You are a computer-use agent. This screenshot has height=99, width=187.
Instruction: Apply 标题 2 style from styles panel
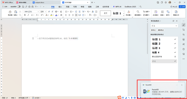click(x=164, y=44)
